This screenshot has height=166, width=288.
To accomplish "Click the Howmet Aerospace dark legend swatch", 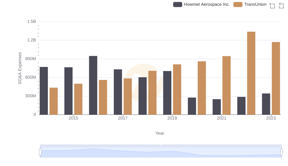I will (177, 4).
